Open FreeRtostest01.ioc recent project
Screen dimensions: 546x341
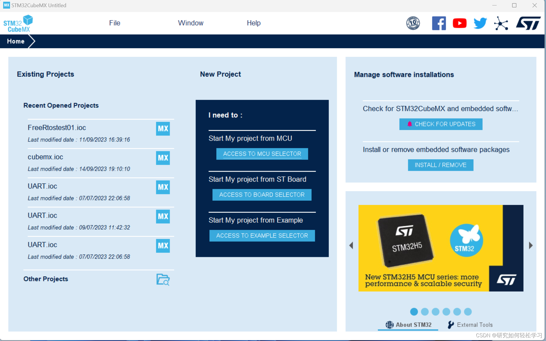coord(101,133)
